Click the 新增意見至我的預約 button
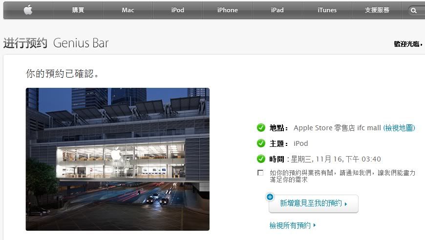425x240 pixels. [314, 204]
